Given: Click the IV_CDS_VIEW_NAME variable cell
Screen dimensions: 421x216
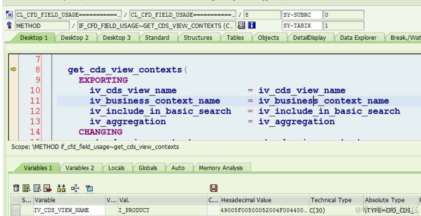Looking at the screenshot, I should 69,210.
